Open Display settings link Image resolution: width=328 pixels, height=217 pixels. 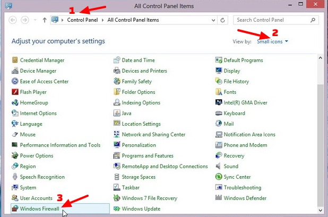tap(232, 71)
